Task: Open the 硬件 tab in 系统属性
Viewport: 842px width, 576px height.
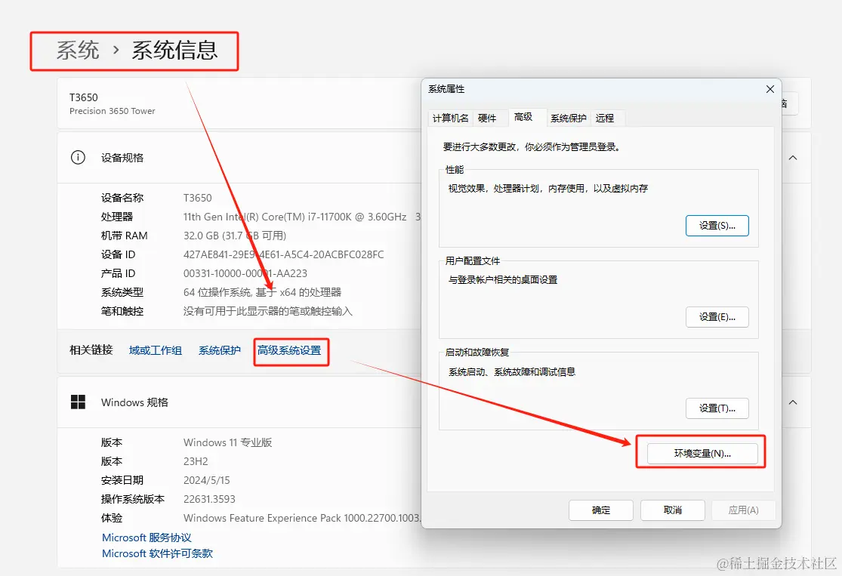Action: pyautogui.click(x=487, y=118)
